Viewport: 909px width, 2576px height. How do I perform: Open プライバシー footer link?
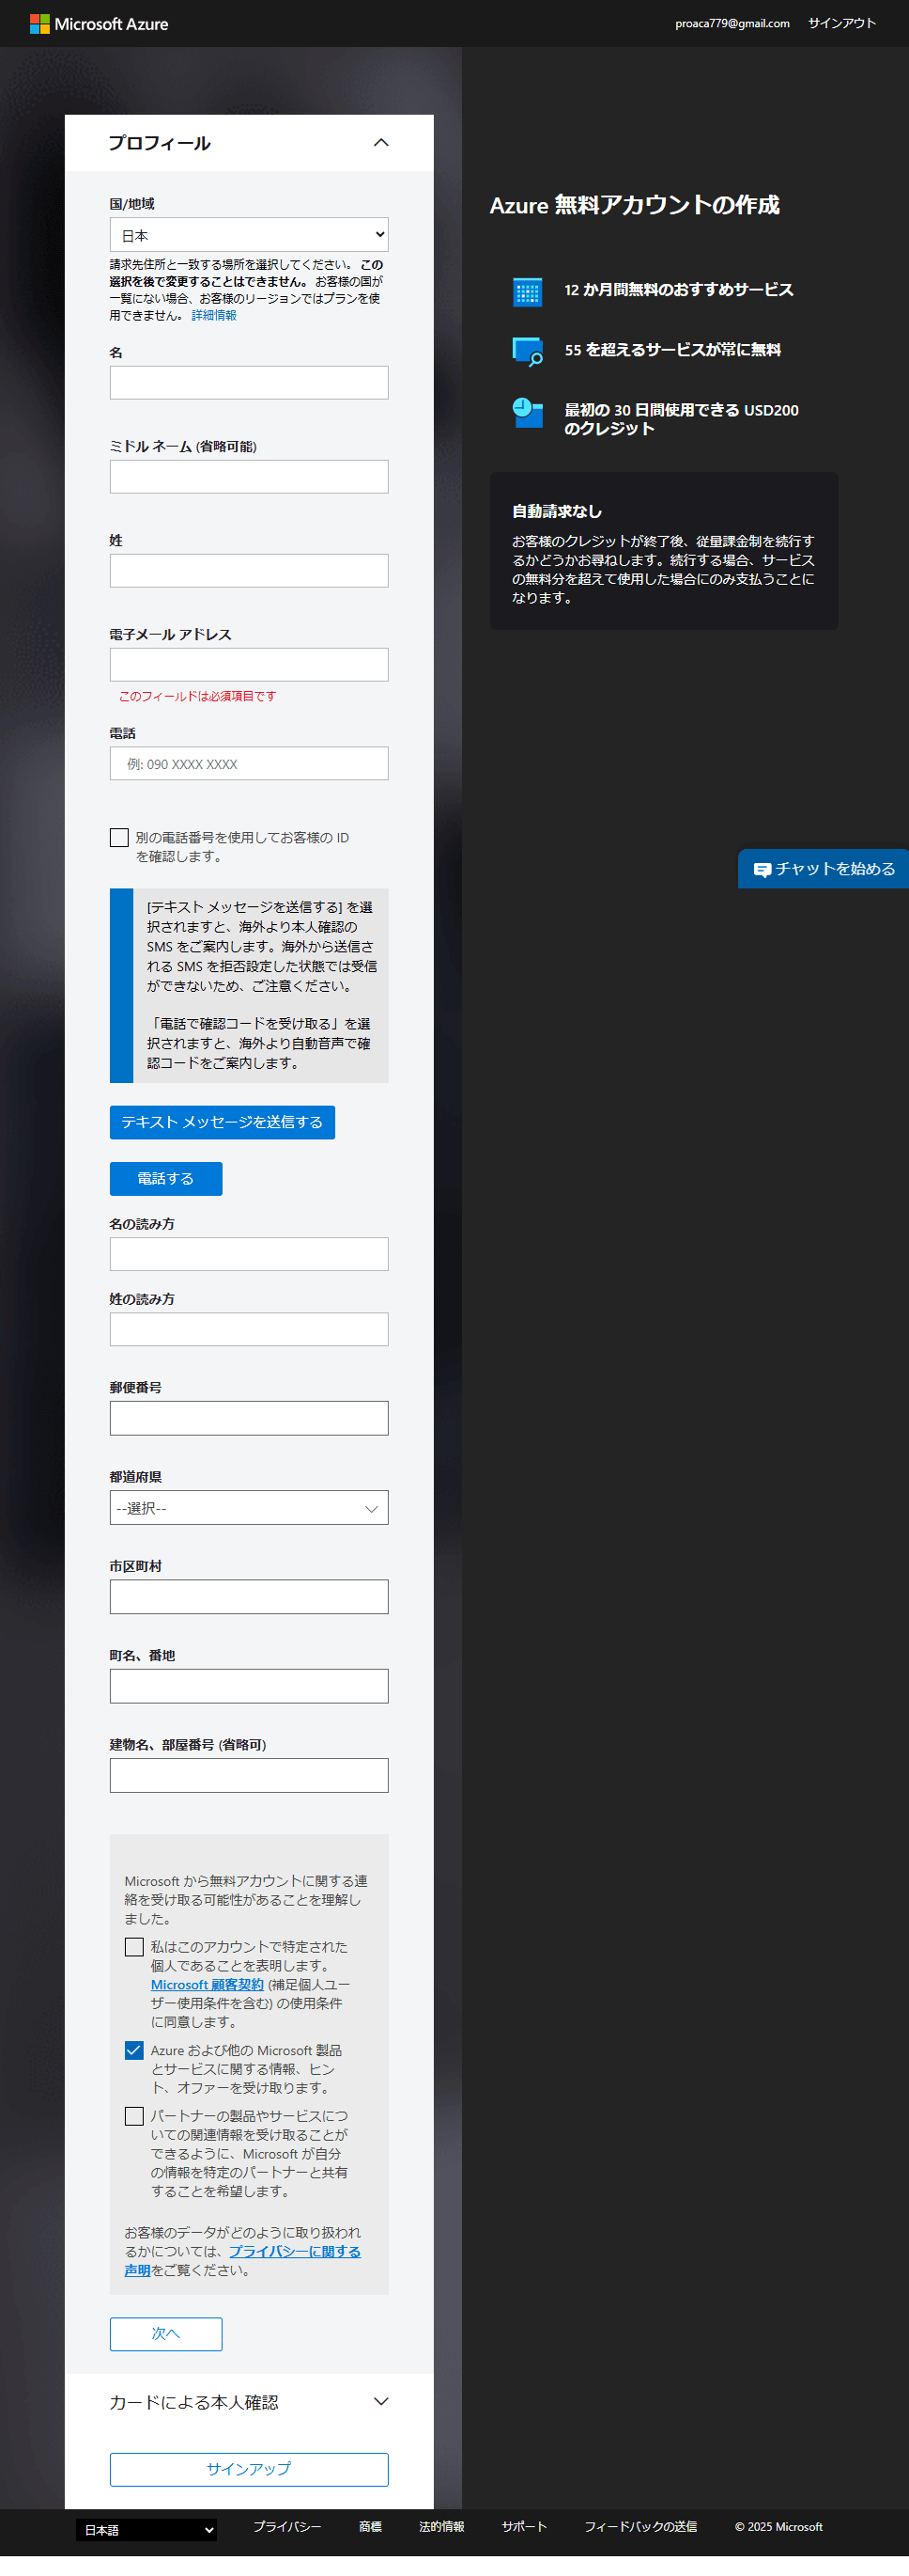coord(286,2527)
